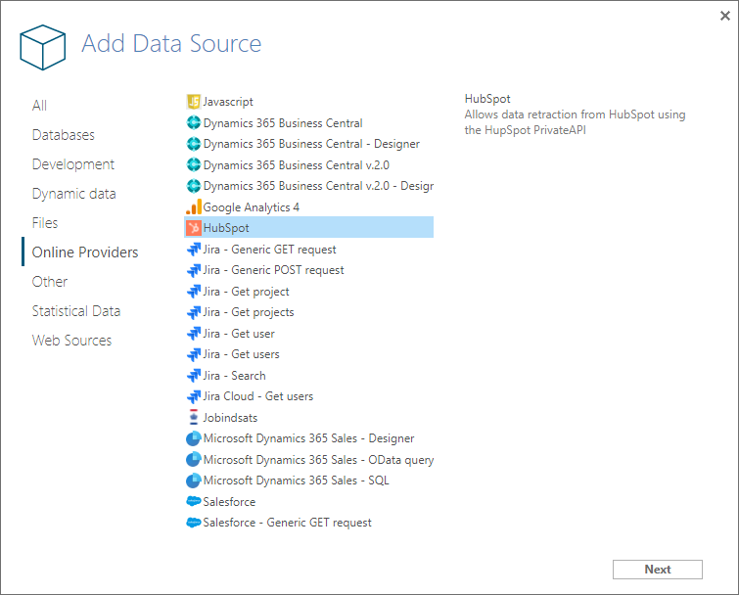The image size is (739, 595).
Task: Click the orange HubSpot icon
Action: click(x=193, y=228)
